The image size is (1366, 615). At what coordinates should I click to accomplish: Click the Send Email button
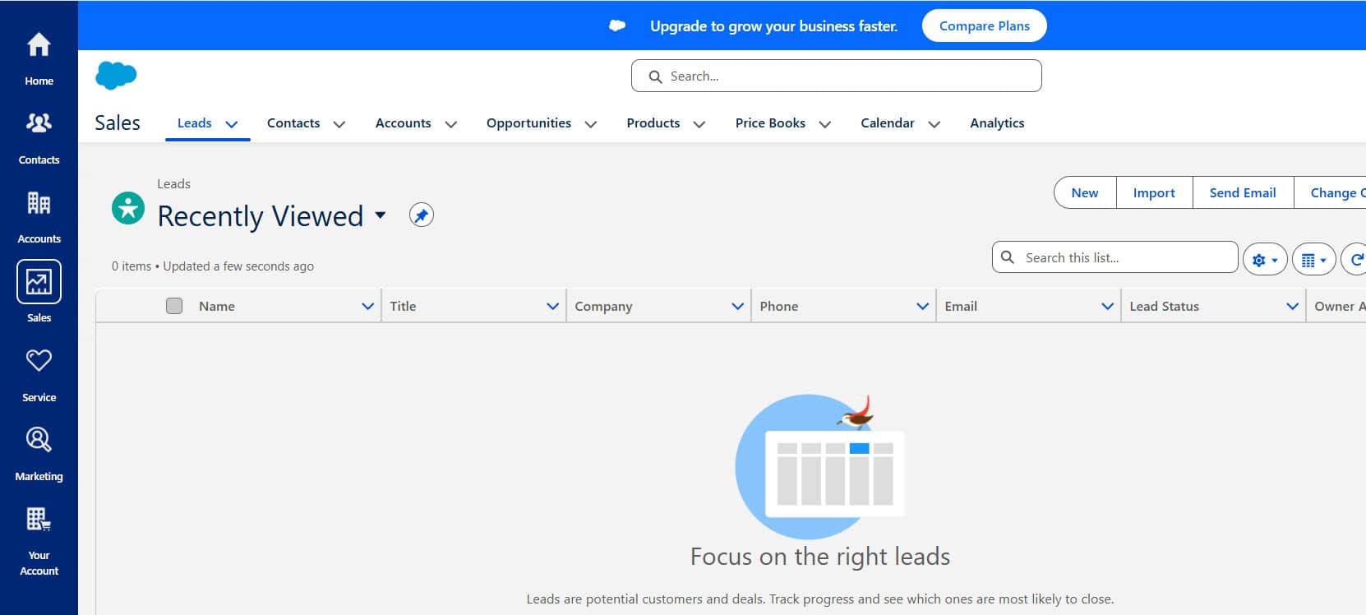point(1243,192)
